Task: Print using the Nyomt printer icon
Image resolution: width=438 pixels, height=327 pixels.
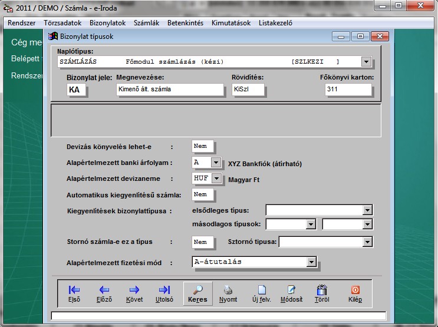Action: point(228,293)
